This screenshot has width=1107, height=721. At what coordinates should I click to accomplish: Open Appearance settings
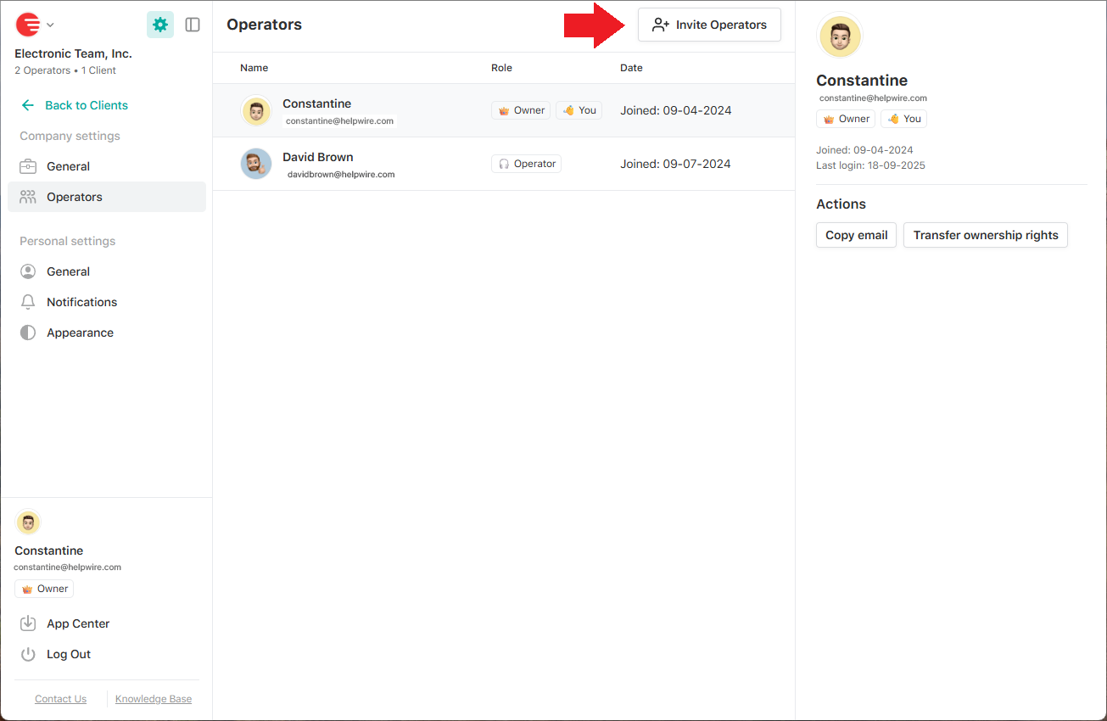pos(80,333)
